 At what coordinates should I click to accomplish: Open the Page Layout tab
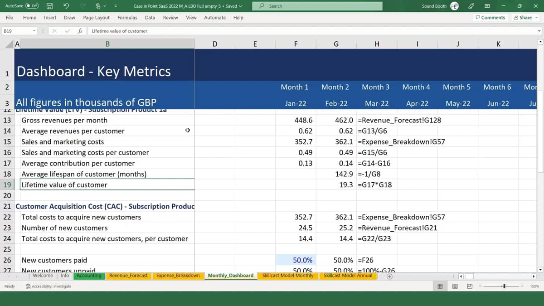point(96,18)
